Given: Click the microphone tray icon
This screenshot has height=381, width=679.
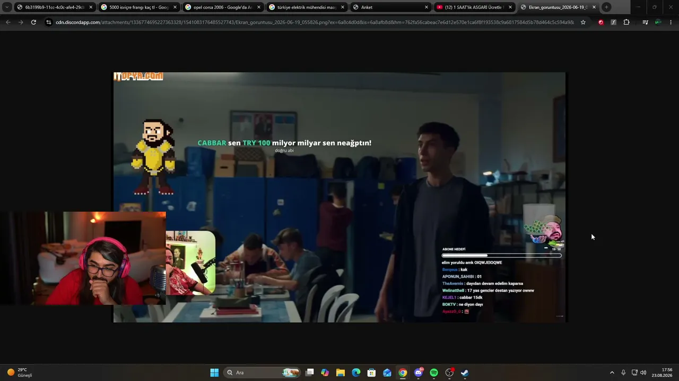Looking at the screenshot, I should point(623,373).
